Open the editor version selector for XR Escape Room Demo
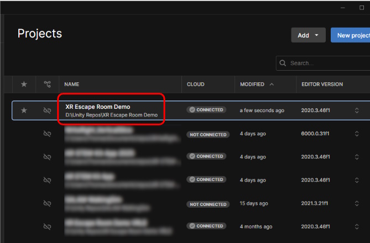 tap(357, 110)
